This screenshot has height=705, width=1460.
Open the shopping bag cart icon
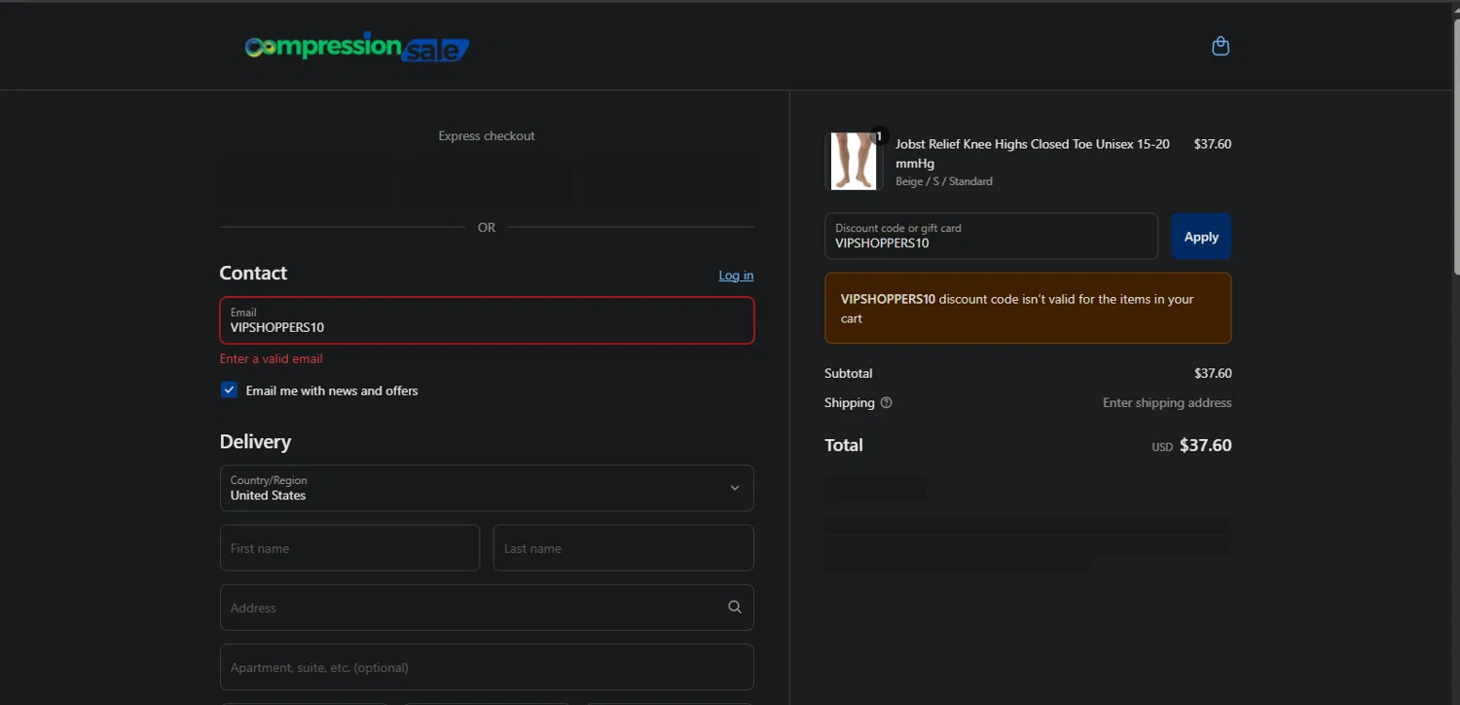(x=1221, y=46)
